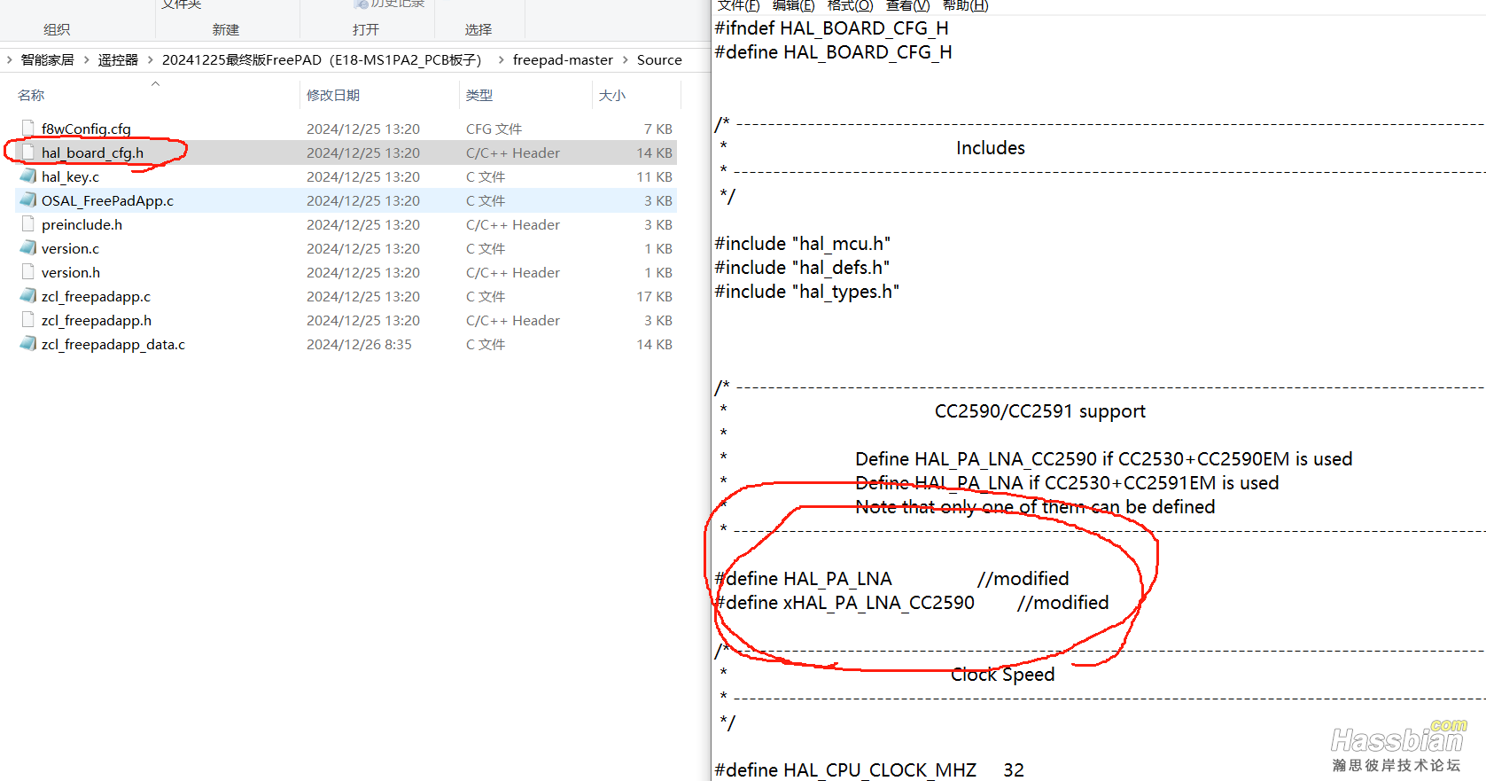Go to freepad-master in breadcrumb path

(563, 59)
